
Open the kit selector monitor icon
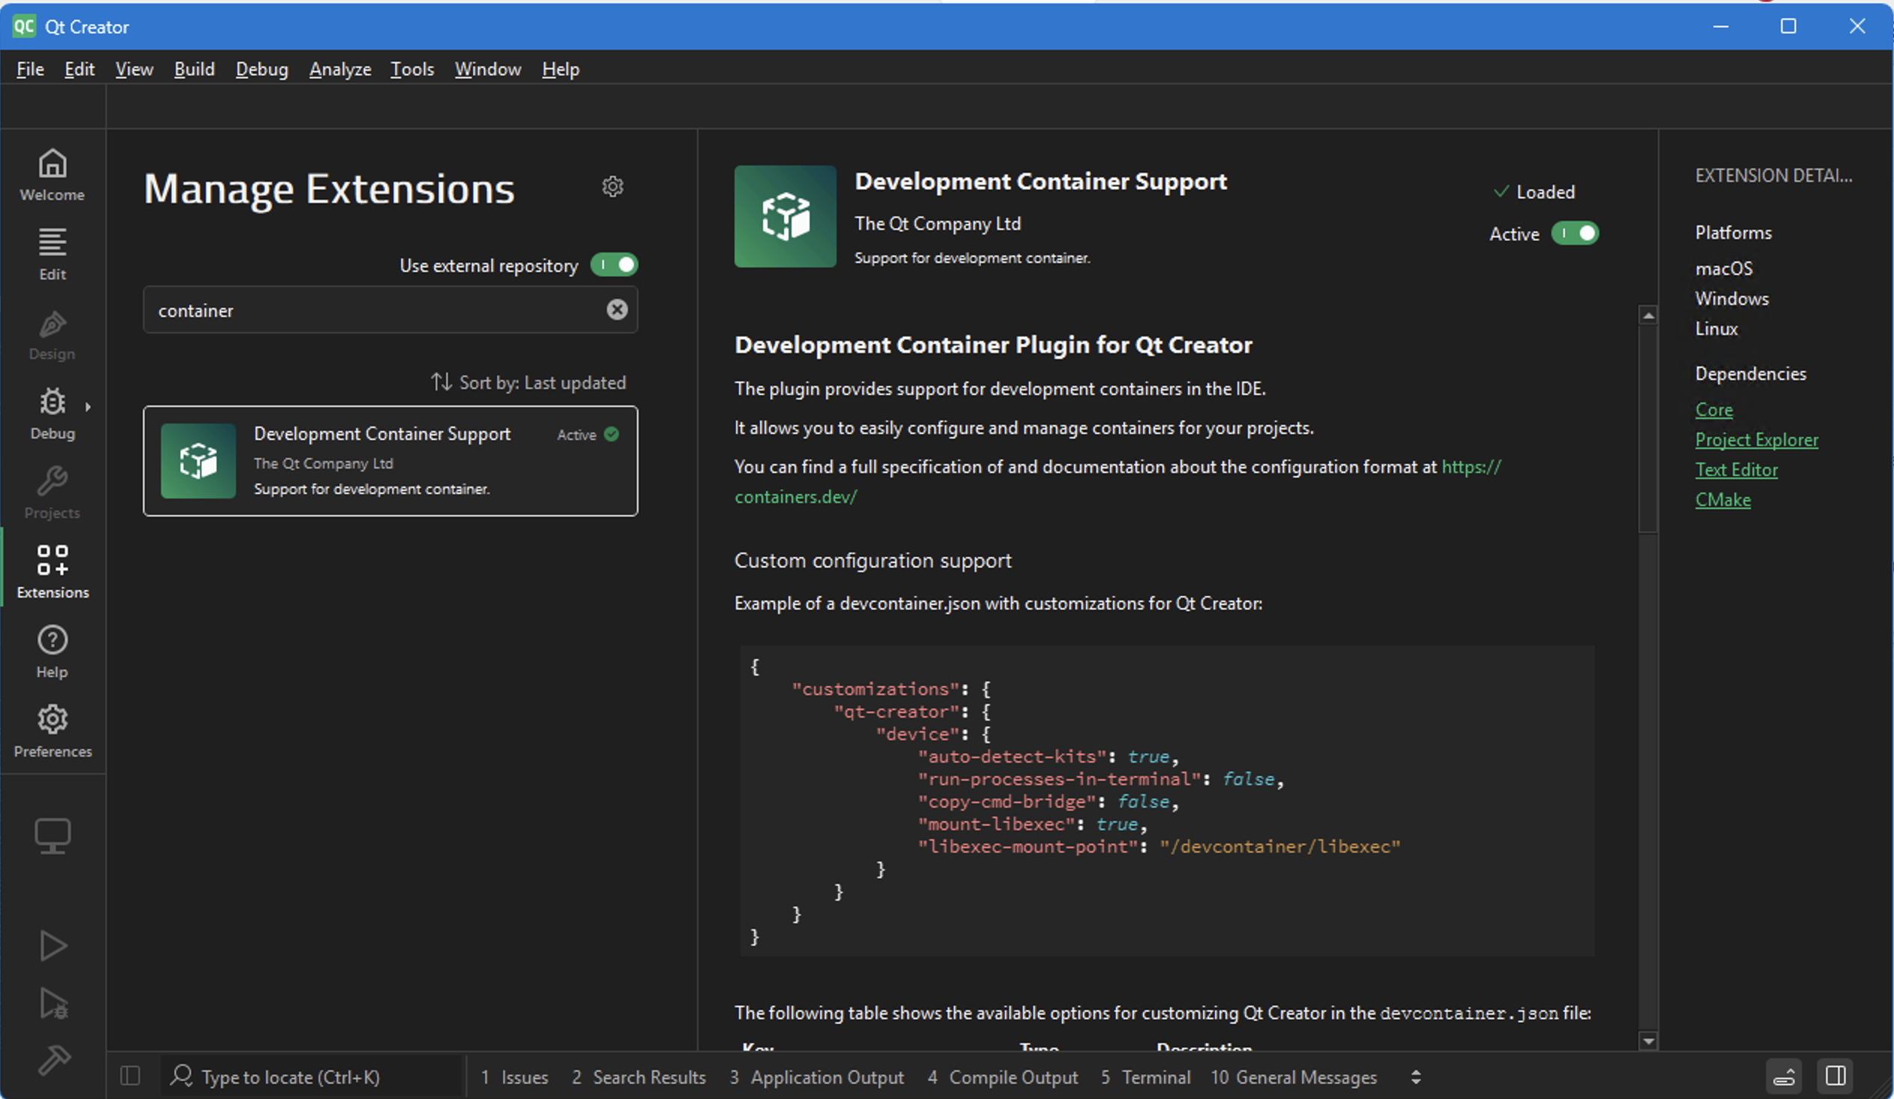53,836
